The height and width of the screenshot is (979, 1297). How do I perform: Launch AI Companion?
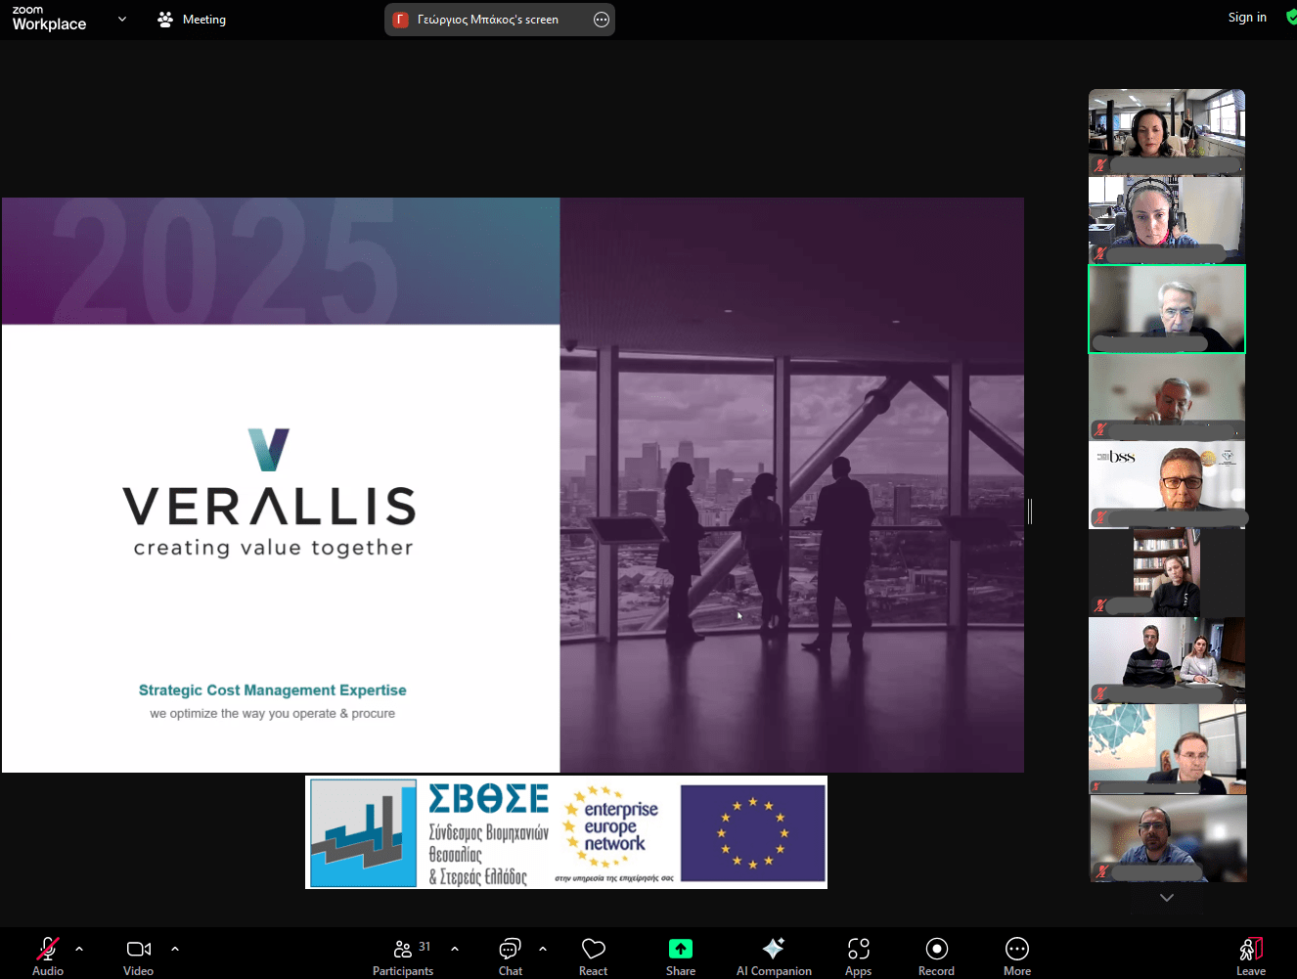coord(773,956)
